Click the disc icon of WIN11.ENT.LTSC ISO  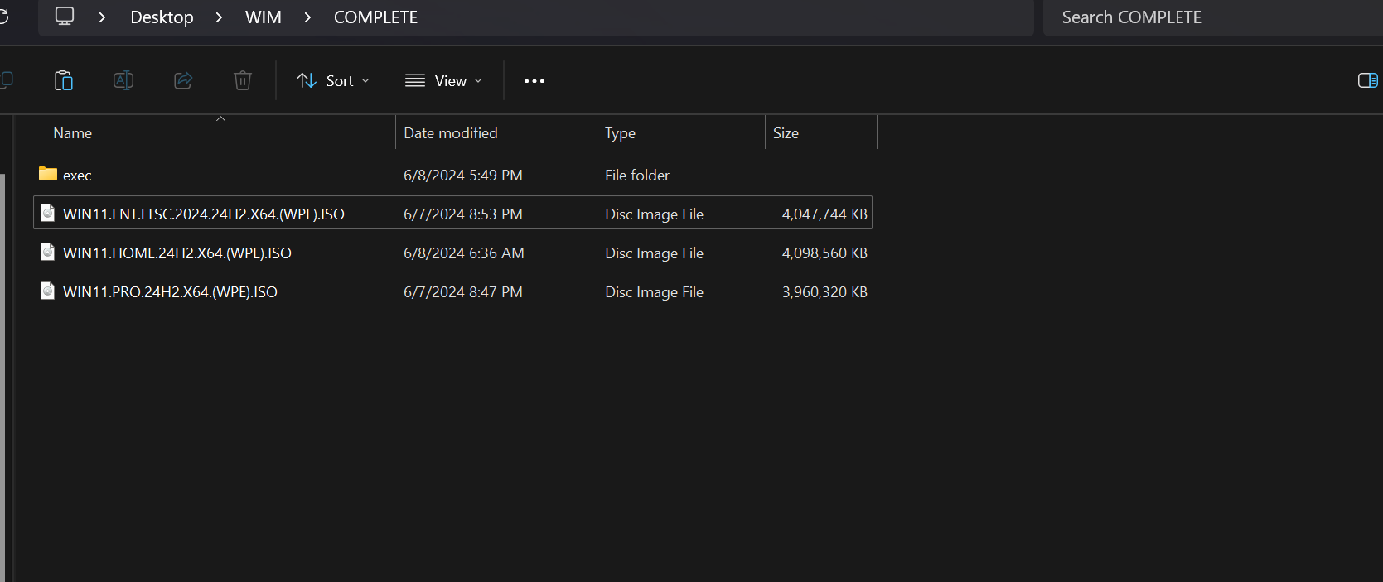coord(48,213)
